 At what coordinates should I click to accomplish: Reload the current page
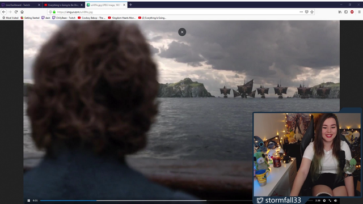pos(16,12)
